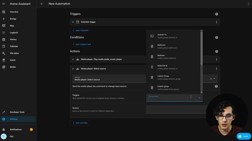Save the automation with SAVE button
The height and width of the screenshot is (141, 252).
pyautogui.click(x=244, y=136)
